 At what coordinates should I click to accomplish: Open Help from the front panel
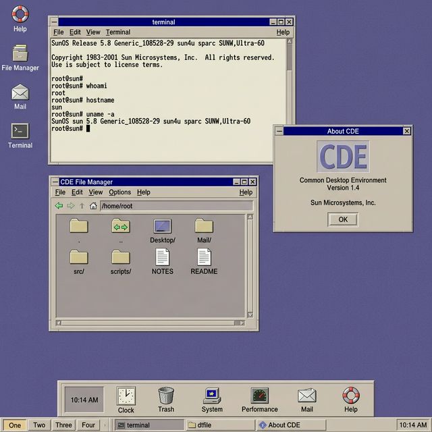coord(351,399)
